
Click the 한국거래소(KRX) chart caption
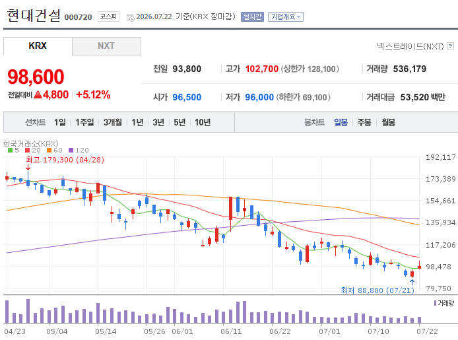(x=31, y=144)
